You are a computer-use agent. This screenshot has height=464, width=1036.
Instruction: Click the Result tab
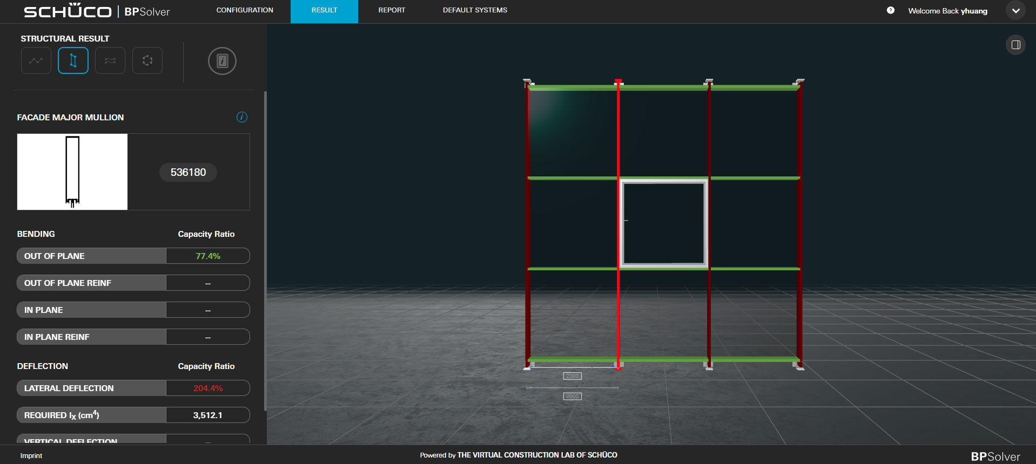point(324,10)
